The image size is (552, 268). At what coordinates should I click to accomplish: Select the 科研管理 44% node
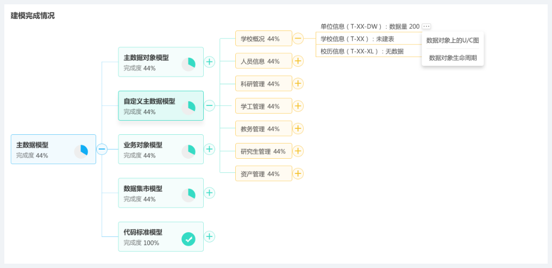pos(264,84)
